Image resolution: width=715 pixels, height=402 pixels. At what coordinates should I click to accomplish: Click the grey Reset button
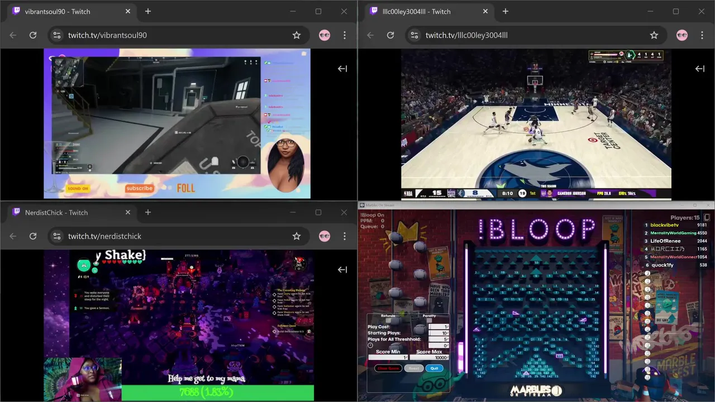click(414, 368)
